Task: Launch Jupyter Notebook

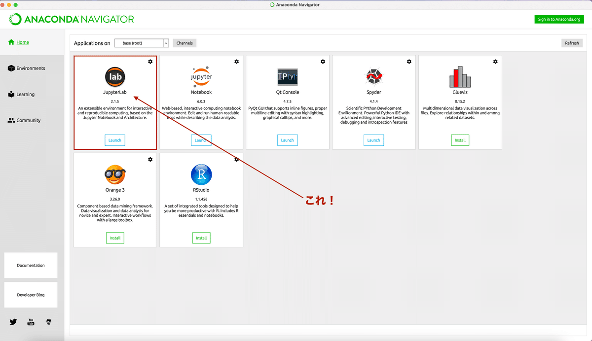Action: [x=201, y=140]
